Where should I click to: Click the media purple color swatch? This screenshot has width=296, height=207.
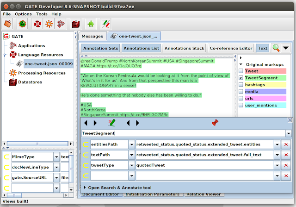coord(265,92)
